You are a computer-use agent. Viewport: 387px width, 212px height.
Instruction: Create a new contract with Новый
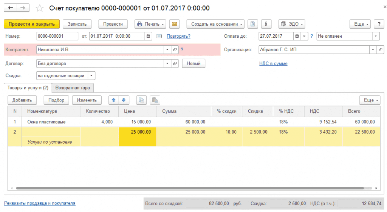pyautogui.click(x=193, y=63)
